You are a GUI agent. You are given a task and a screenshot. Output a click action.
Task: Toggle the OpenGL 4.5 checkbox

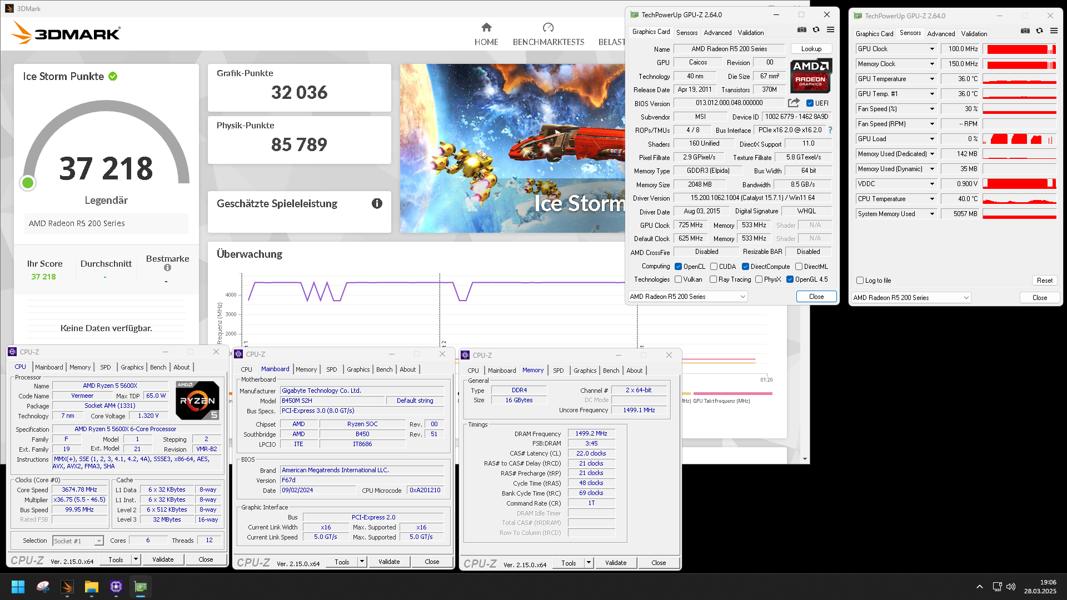[790, 279]
